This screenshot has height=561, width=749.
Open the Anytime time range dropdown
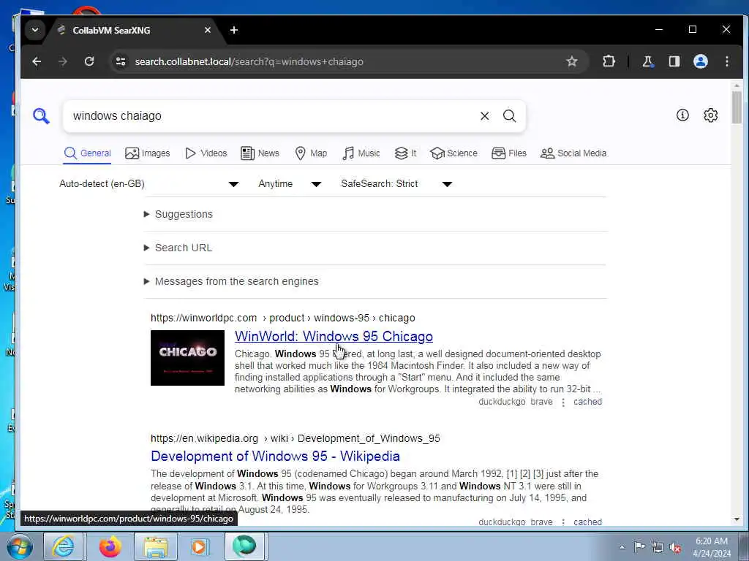click(x=290, y=183)
